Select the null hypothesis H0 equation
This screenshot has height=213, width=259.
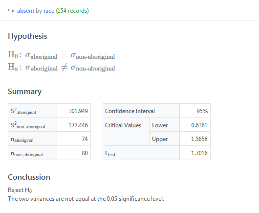click(x=61, y=55)
